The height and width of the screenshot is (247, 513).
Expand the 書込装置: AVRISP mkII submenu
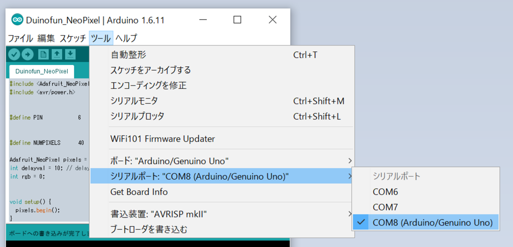point(222,214)
